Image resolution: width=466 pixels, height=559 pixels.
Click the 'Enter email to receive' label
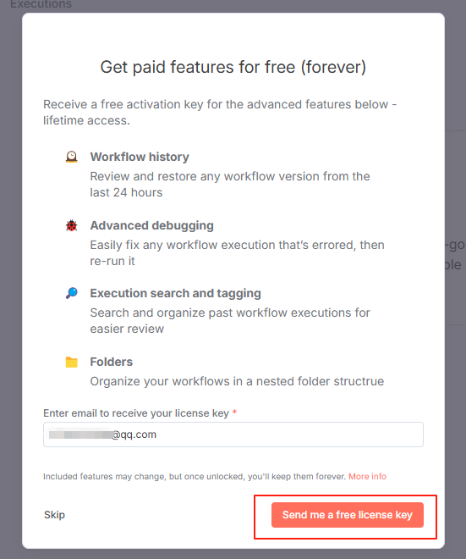coord(136,412)
